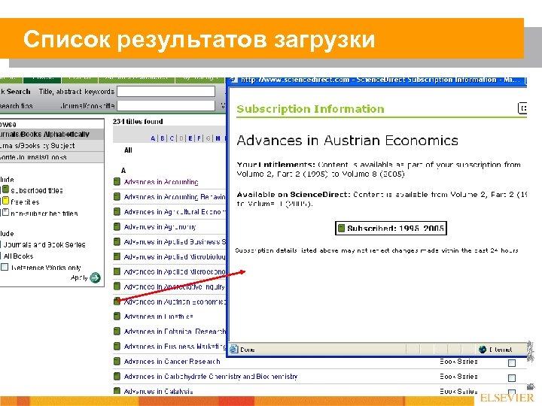Click the Journals and Book Series option
This screenshot has width=542, height=406.
point(44,244)
